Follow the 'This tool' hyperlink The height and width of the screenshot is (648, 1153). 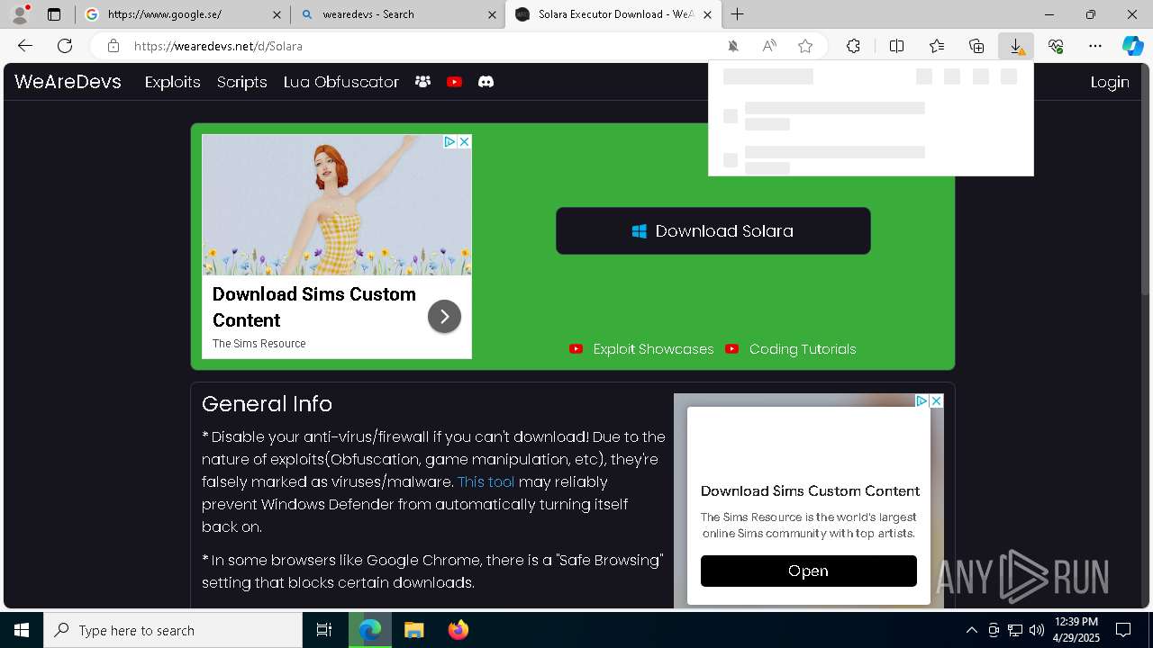coord(486,481)
